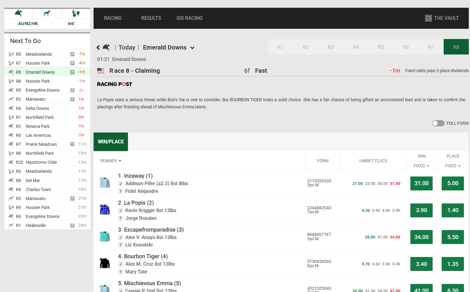Click La Popis's blue checkered silks
The height and width of the screenshot is (292, 470).
click(105, 210)
